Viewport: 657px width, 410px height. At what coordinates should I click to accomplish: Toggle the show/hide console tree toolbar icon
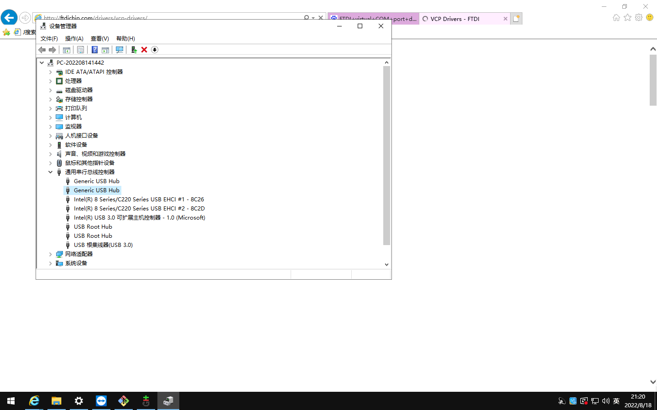pyautogui.click(x=67, y=50)
